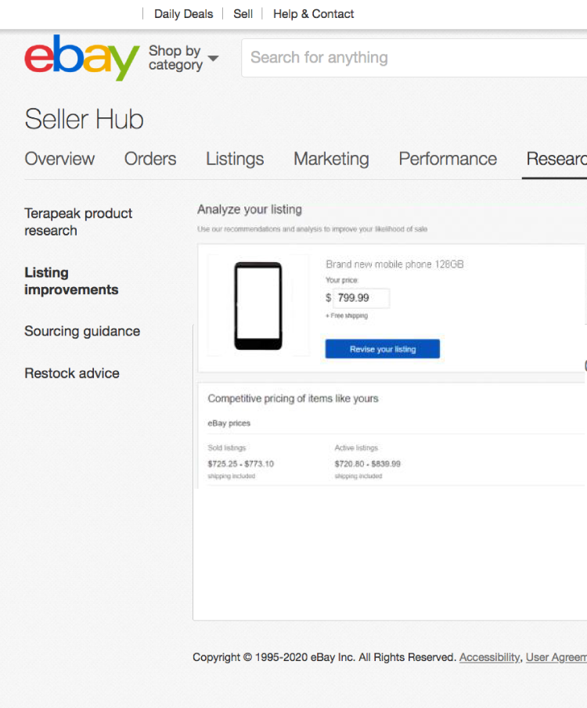Open the Shop by category dropdown
The image size is (587, 708).
[x=183, y=58]
